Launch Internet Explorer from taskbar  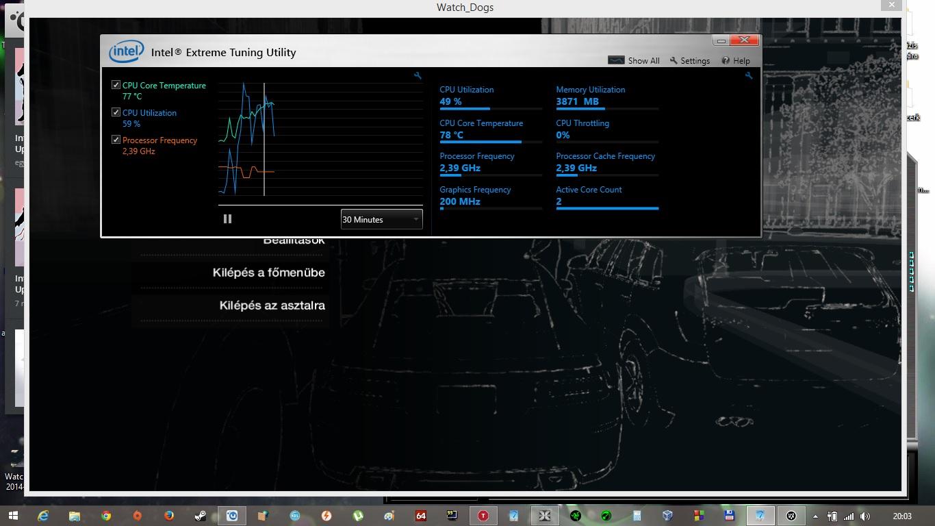point(43,516)
